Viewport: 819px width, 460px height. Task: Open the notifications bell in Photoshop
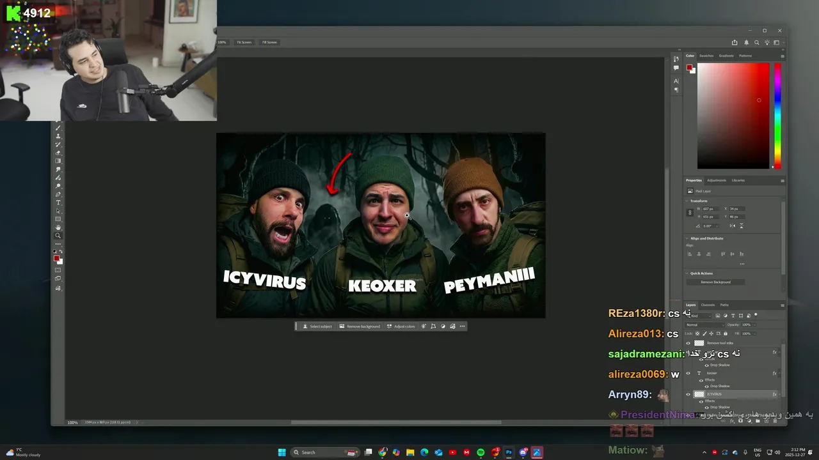click(746, 42)
